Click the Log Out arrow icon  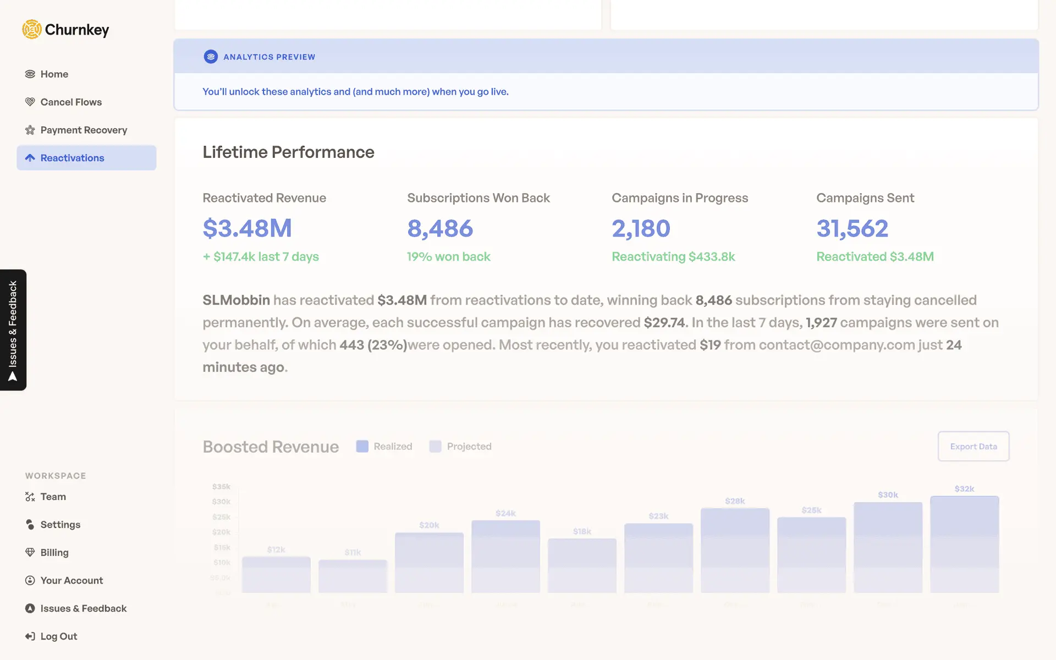(x=30, y=636)
